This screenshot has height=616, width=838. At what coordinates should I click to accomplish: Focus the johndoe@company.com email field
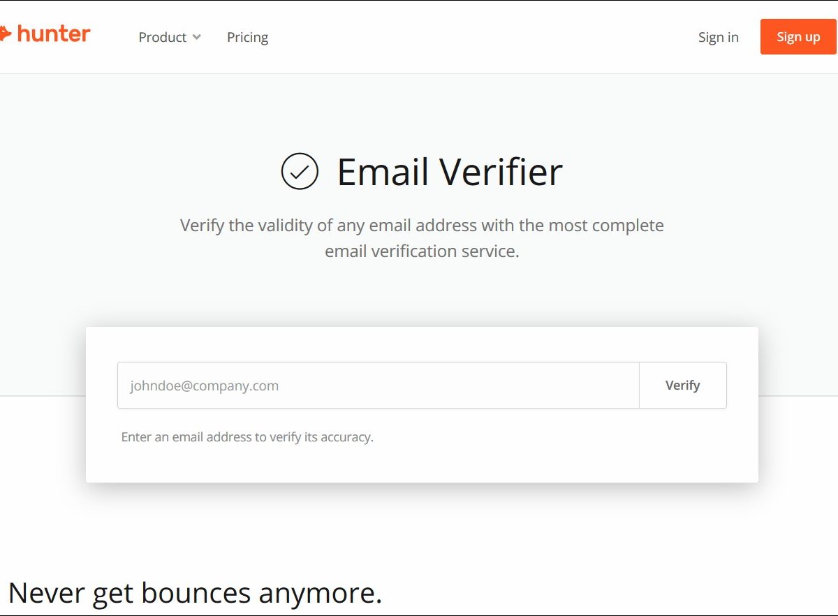[378, 385]
